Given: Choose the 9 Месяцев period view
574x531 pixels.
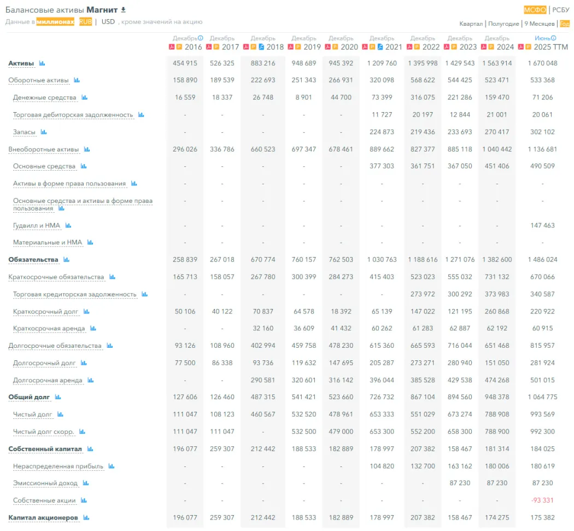Looking at the screenshot, I should 539,24.
